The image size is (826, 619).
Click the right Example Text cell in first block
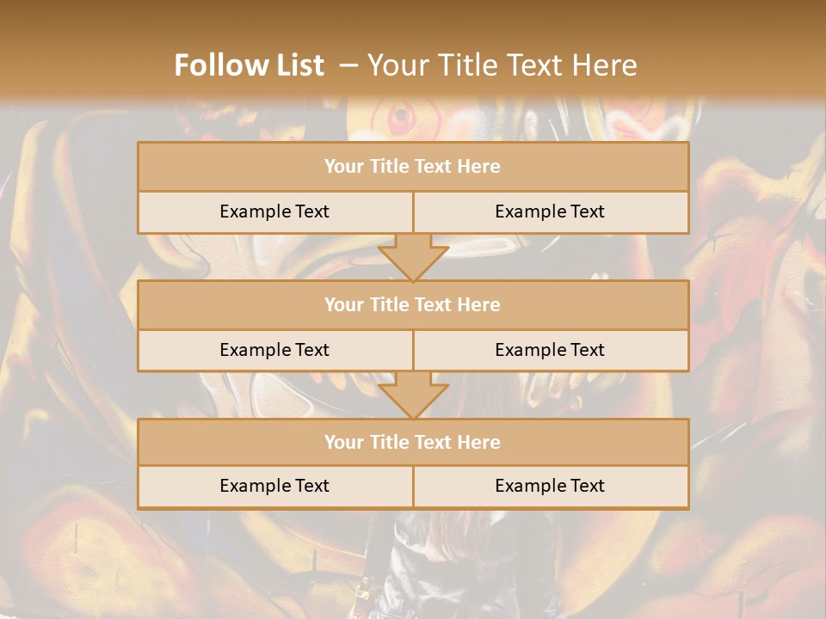[x=550, y=211]
